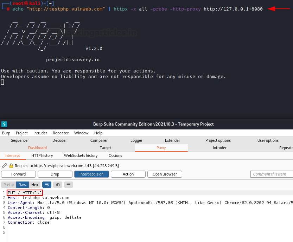Switch to the Comparer tab

coord(99,140)
